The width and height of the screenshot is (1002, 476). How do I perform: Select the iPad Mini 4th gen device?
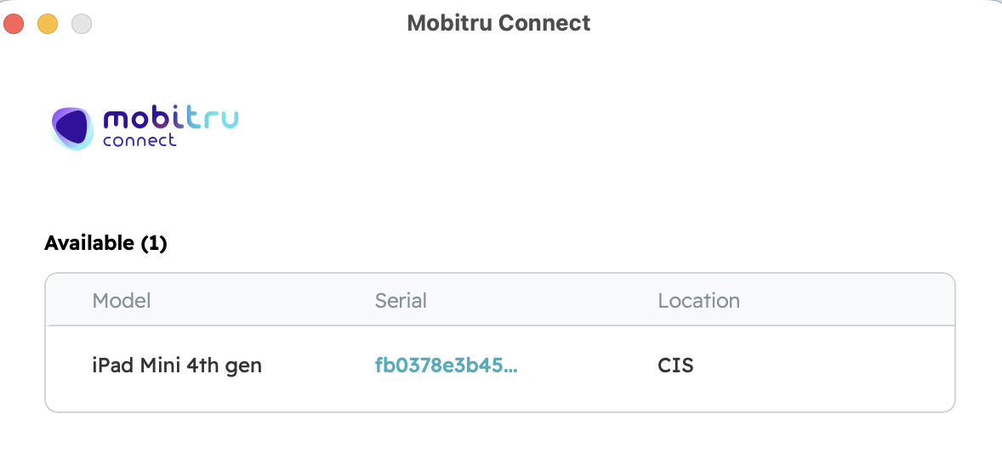coord(177,365)
